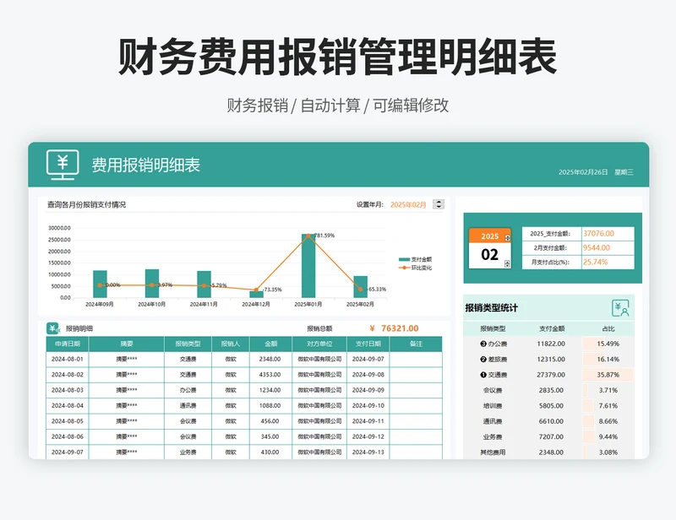The height and width of the screenshot is (520, 676).
Task: Click 通讯费 in the 2024-08-04 row
Action: coord(188,405)
